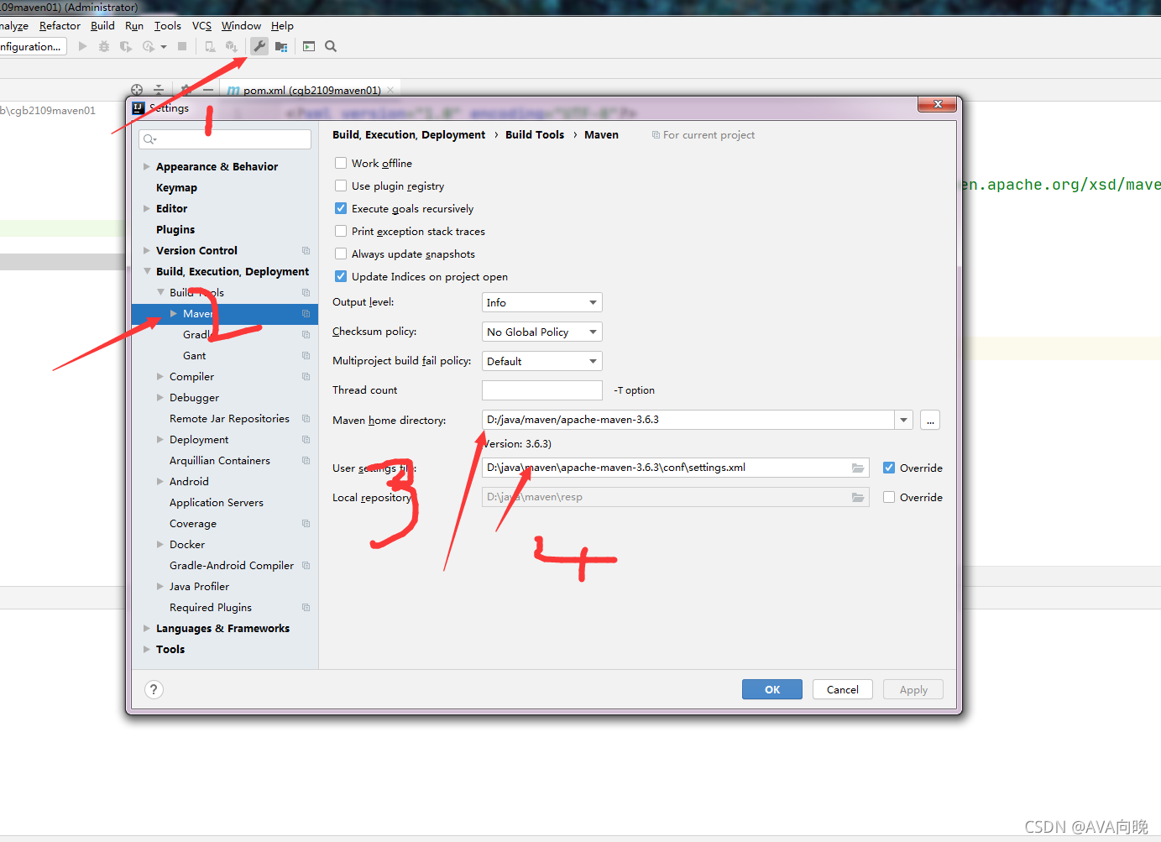Click the Settings wrench icon
1161x842 pixels.
pos(259,46)
